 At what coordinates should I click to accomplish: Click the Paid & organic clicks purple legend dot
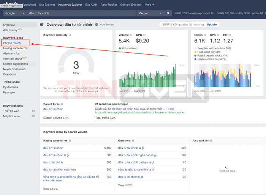click(195, 55)
